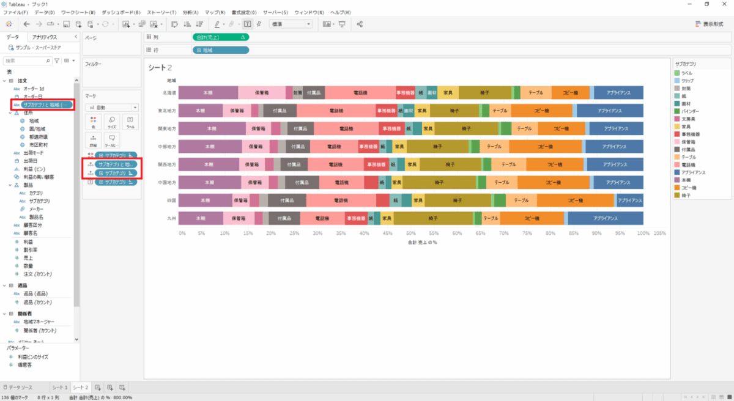The height and width of the screenshot is (401, 734).
Task: Click the ラベル button on Marks card
Action: point(130,122)
